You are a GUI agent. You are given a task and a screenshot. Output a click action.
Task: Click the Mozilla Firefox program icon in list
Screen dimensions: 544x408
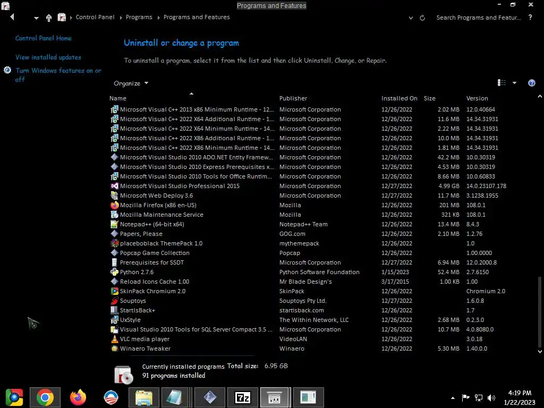[115, 205]
